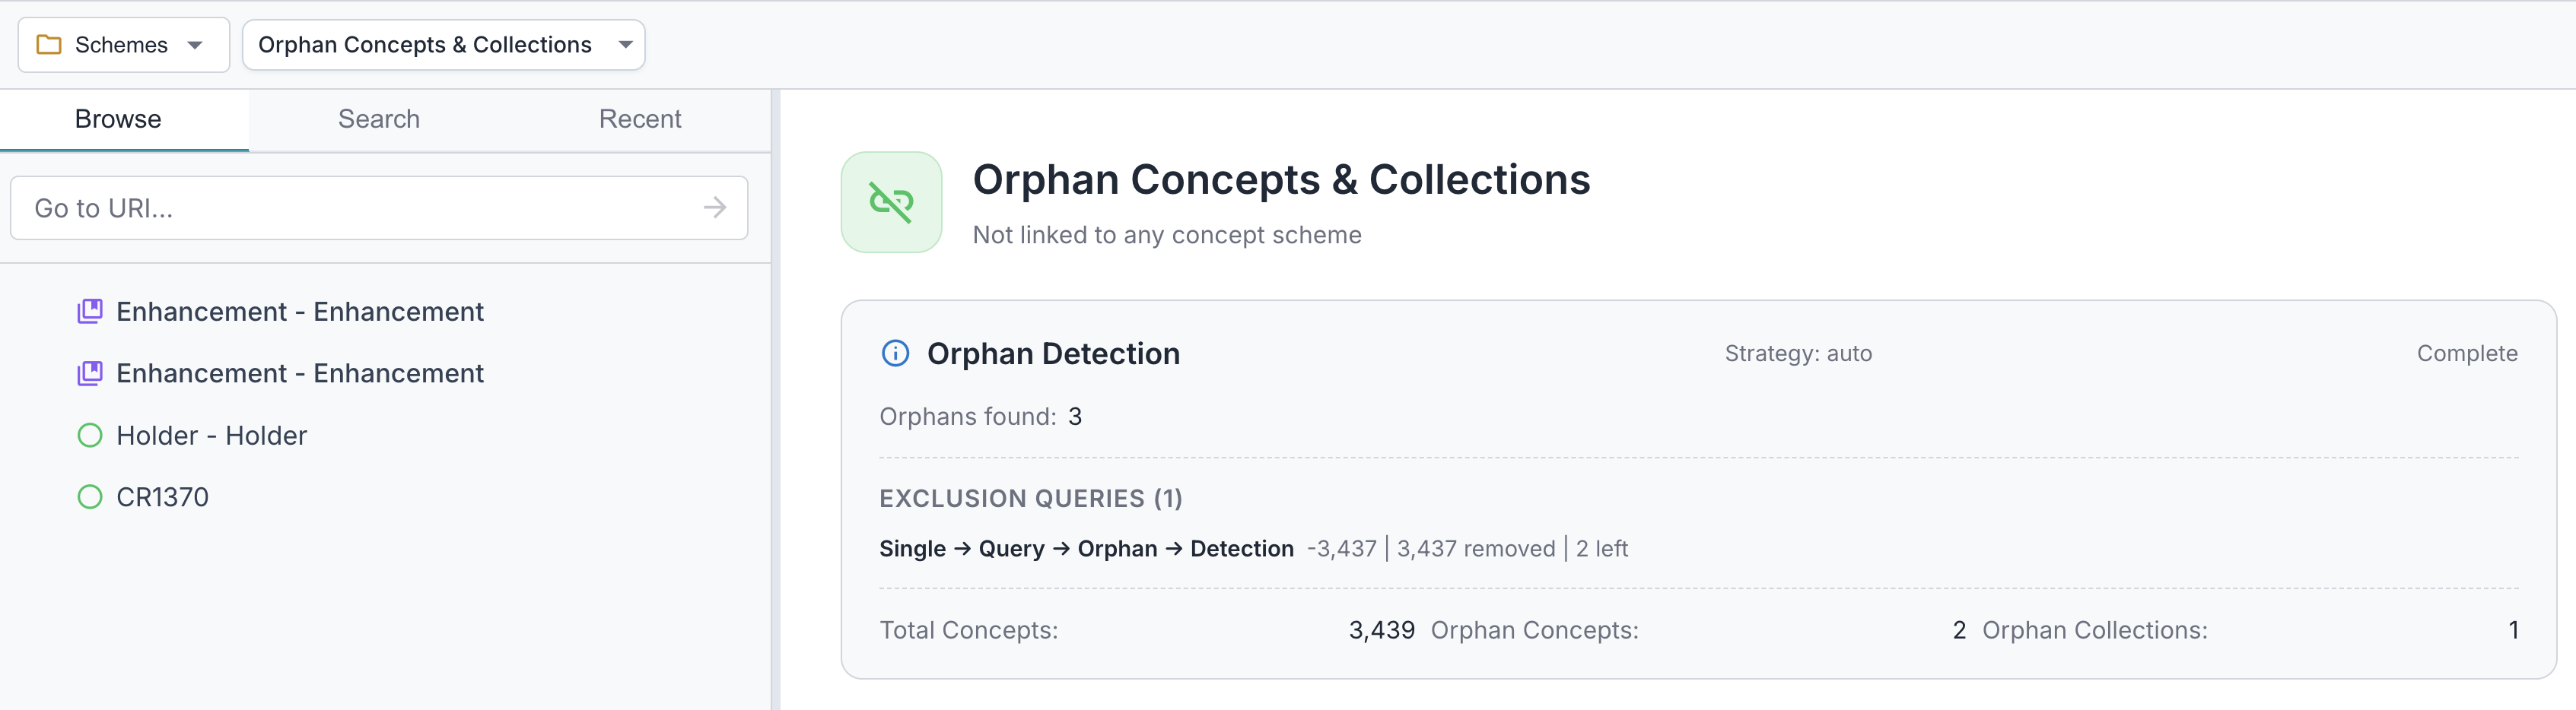This screenshot has width=2576, height=710.
Task: Click the broken-link orphan scheme icon
Action: click(890, 201)
